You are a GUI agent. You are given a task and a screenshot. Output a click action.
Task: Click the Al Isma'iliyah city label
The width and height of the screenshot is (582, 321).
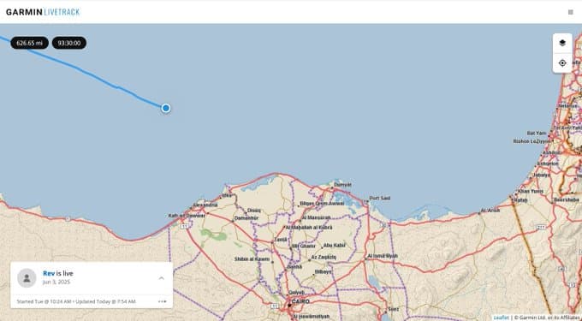(383, 256)
